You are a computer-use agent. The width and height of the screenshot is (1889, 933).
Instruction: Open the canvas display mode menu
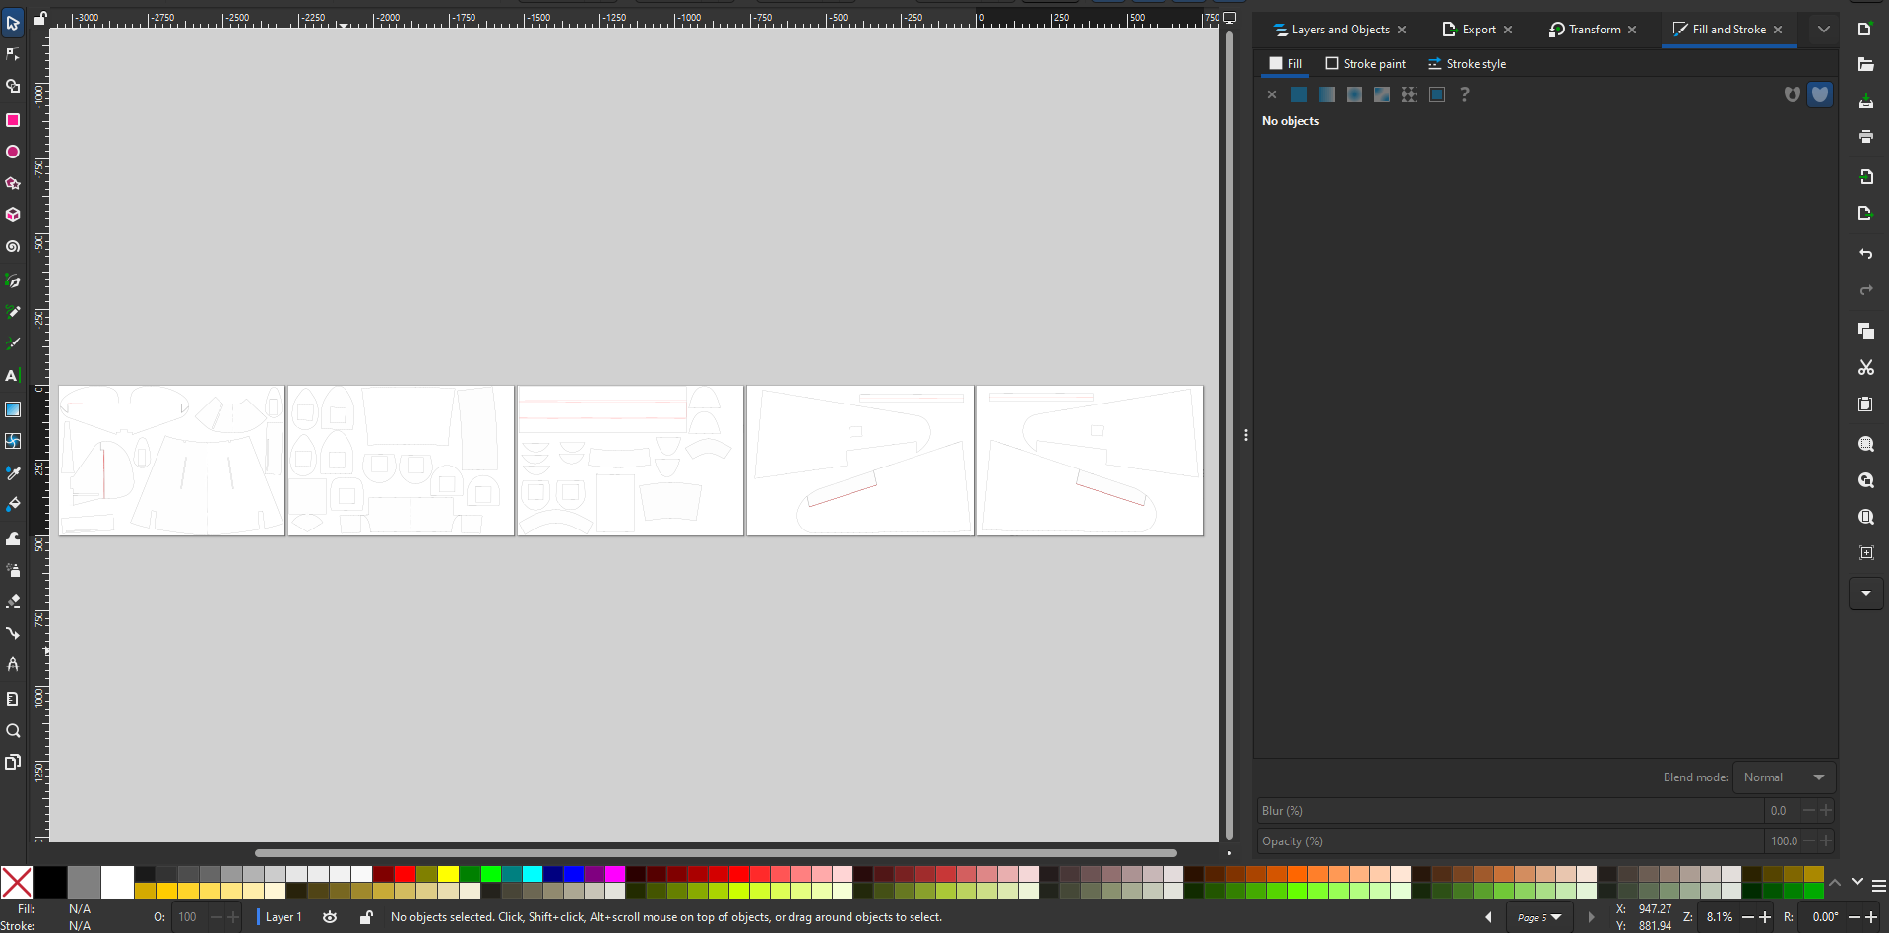coord(1229,18)
